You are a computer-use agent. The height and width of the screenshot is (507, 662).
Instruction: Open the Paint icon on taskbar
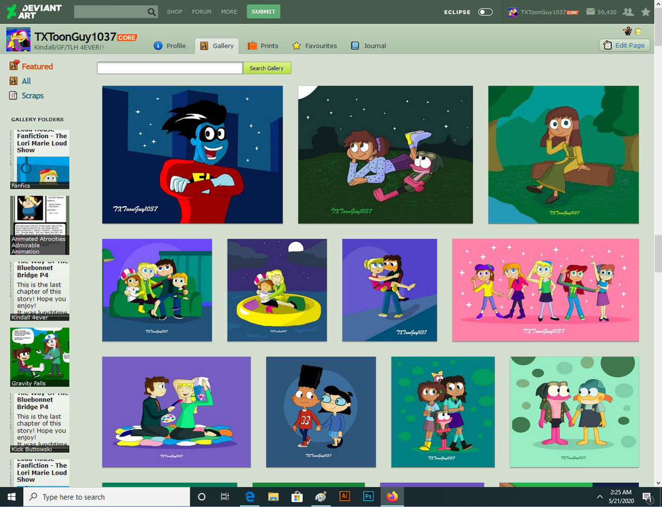click(321, 497)
